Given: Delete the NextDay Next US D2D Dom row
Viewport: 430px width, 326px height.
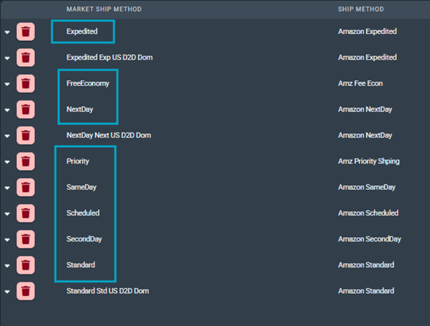Looking at the screenshot, I should tap(25, 136).
